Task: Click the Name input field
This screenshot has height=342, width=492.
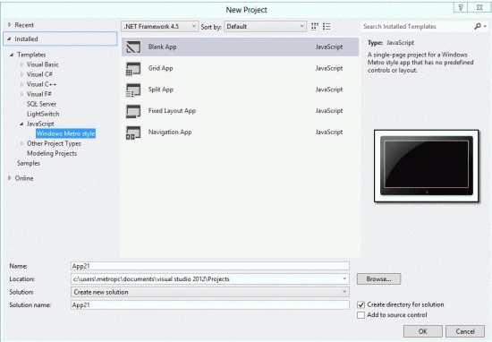Action: point(210,266)
